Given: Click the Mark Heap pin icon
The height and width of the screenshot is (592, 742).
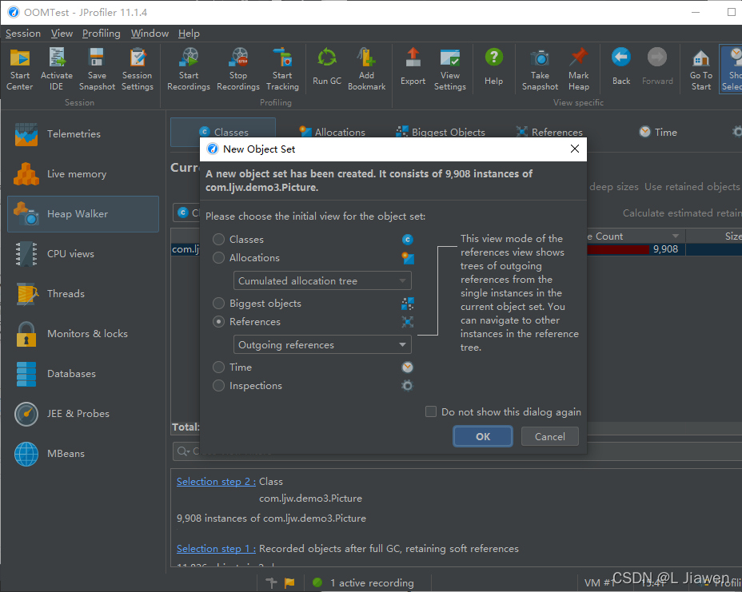Looking at the screenshot, I should point(579,69).
